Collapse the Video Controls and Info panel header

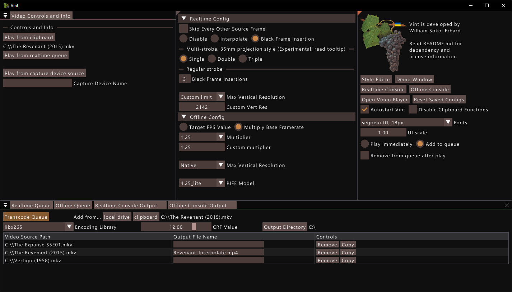click(x=5, y=15)
